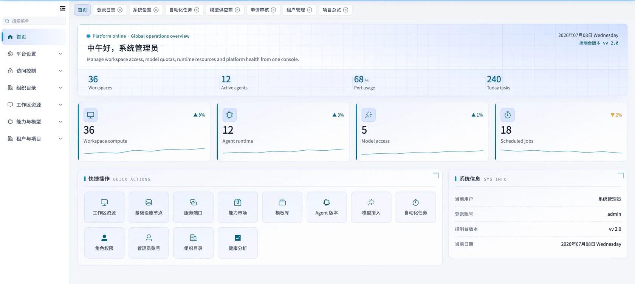The image size is (635, 284).
Task: Expand the 工作区资源 sidebar chevron
Action: coord(60,105)
